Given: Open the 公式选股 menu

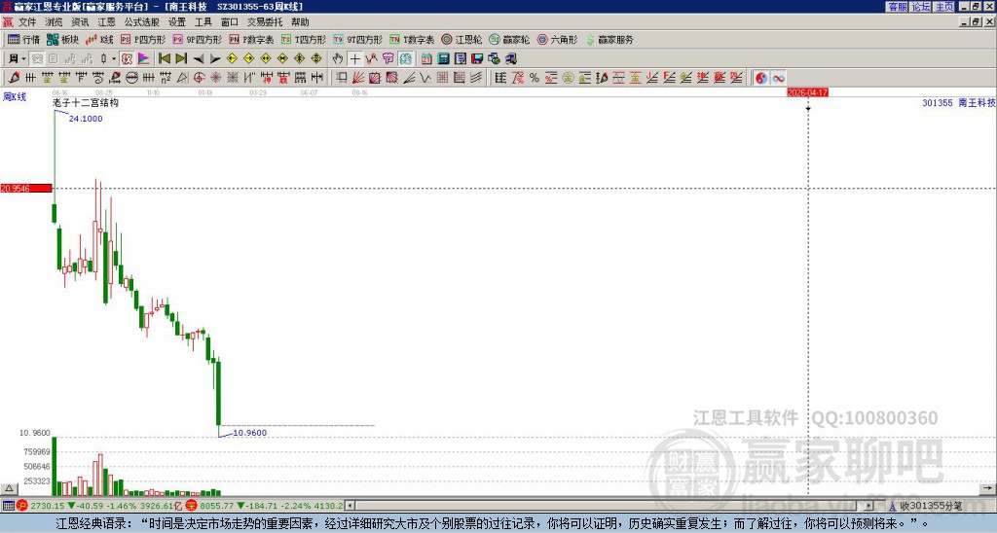Looking at the screenshot, I should [x=141, y=22].
